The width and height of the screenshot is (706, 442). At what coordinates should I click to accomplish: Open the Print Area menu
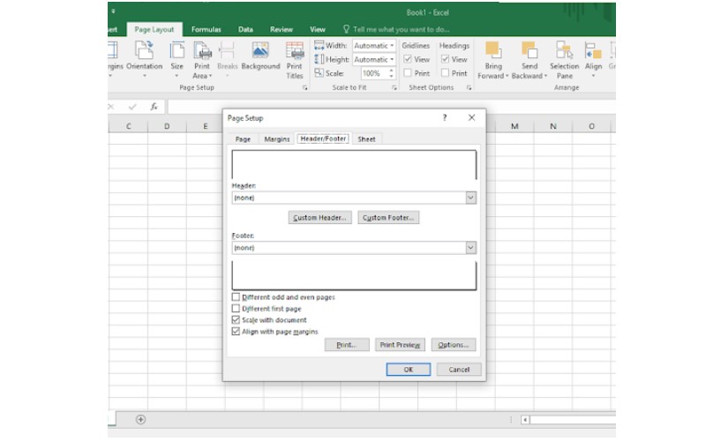point(202,58)
